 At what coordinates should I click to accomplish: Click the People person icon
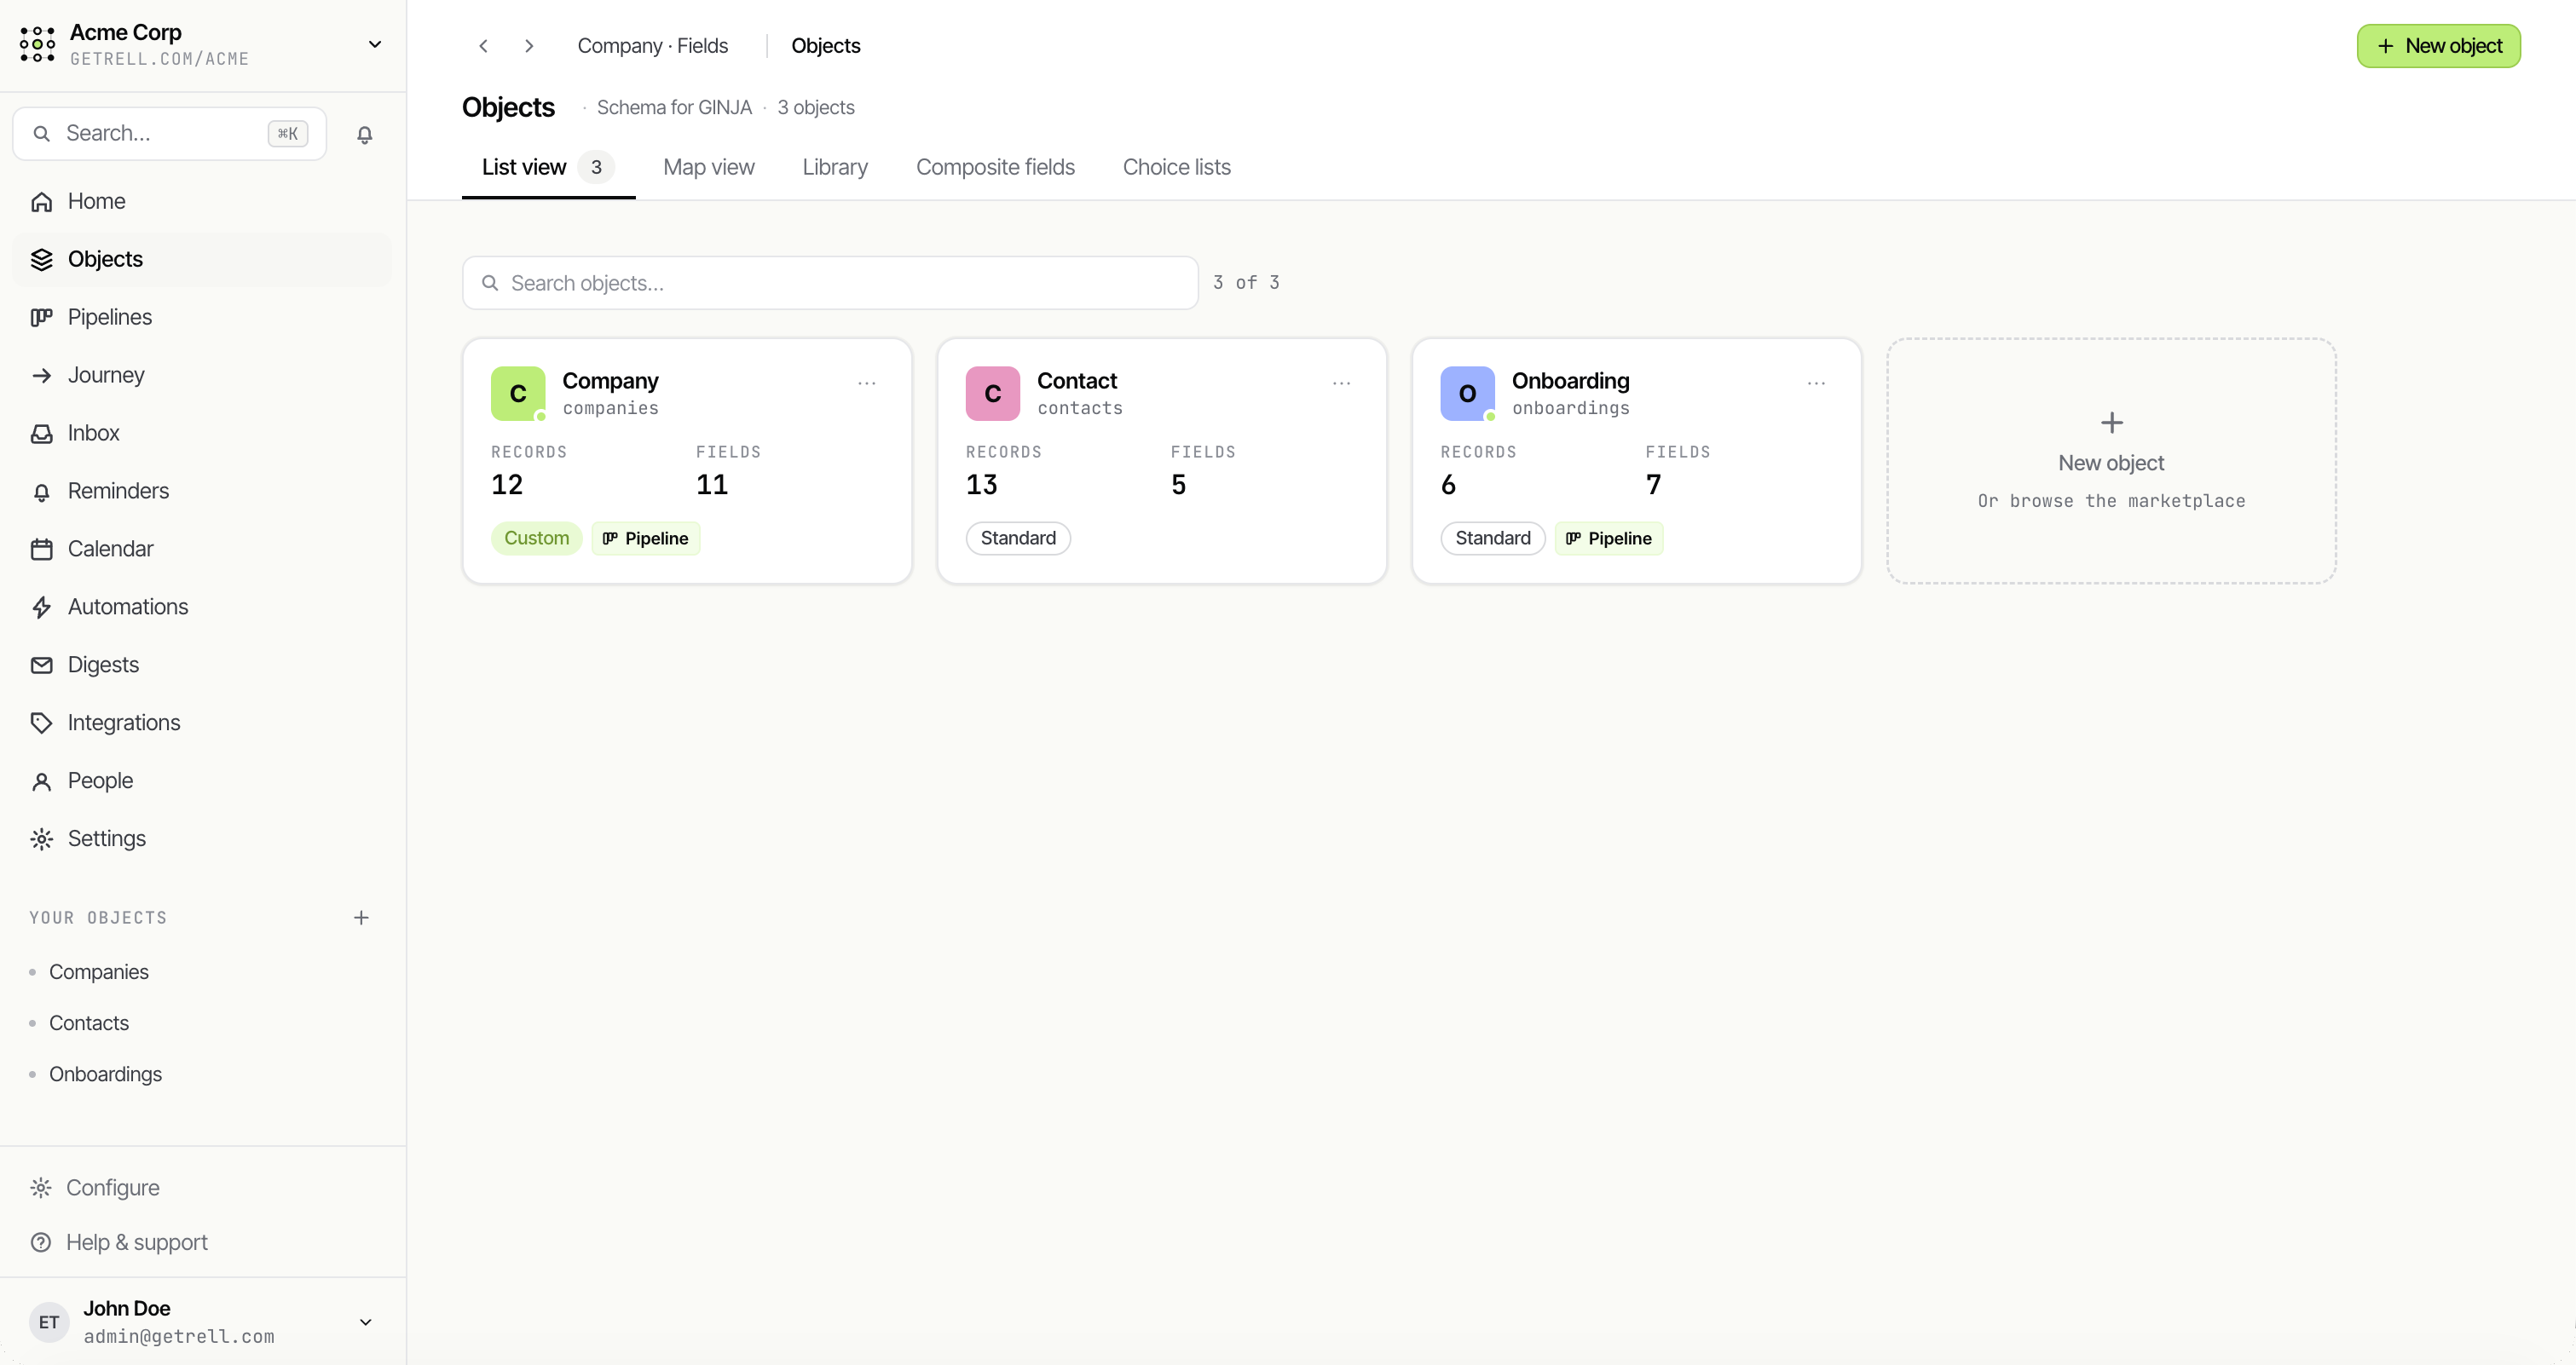pyautogui.click(x=41, y=780)
